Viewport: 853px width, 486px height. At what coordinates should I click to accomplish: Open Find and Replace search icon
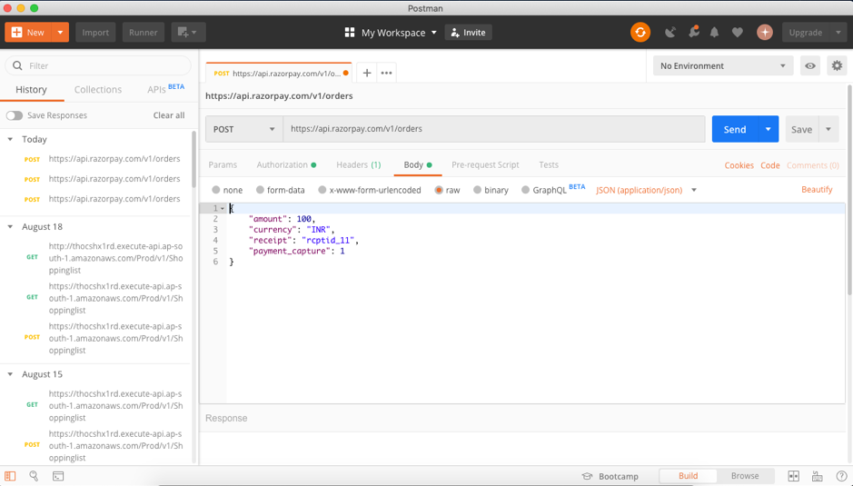(x=34, y=476)
